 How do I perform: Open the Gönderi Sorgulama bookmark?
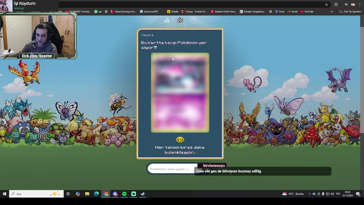tap(253, 12)
